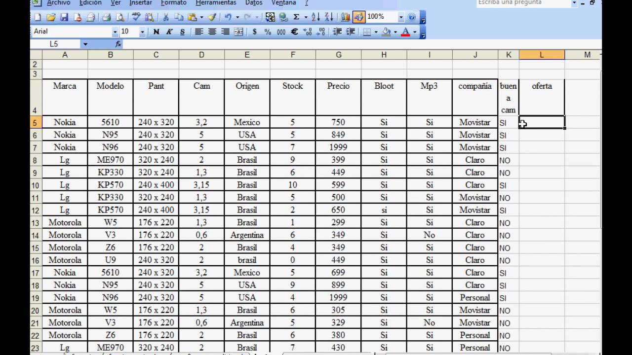Click the Print icon
The image size is (632, 355).
106,17
